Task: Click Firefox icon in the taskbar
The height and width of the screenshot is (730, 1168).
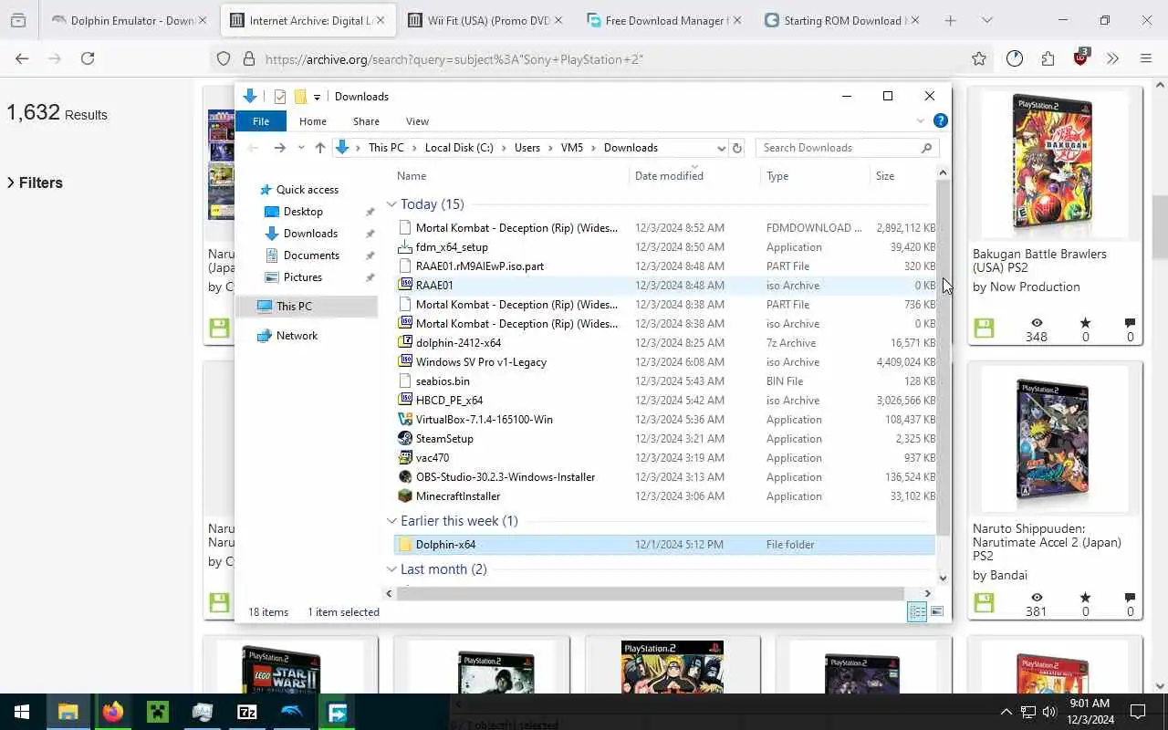Action: (x=113, y=712)
